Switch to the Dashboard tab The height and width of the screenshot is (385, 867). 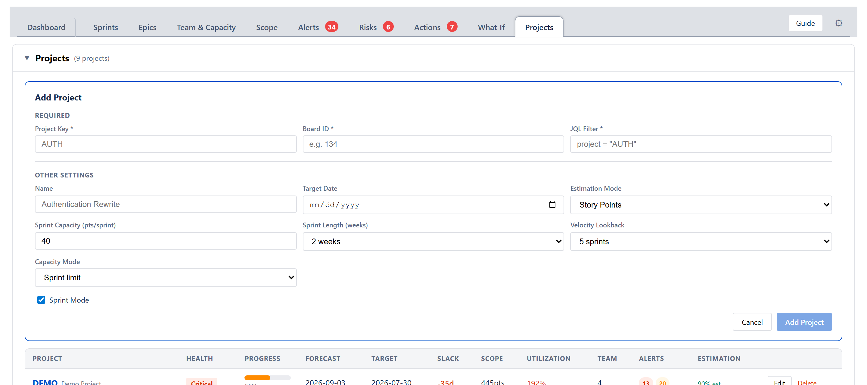46,27
